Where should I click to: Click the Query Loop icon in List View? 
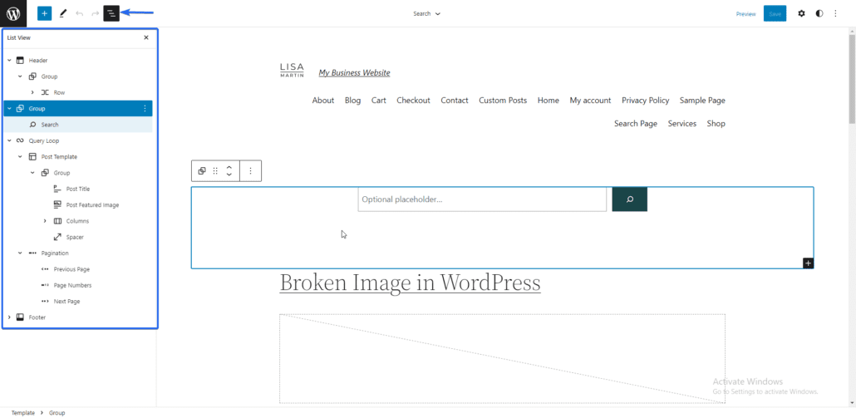(x=20, y=140)
